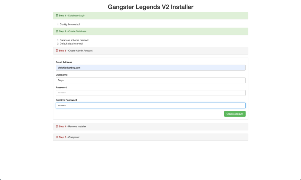Click the red cross icon beside Step 4
301x180 pixels.
click(57, 126)
